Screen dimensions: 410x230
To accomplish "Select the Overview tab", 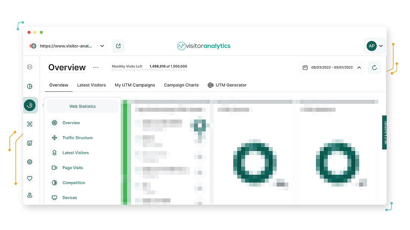I will (x=59, y=85).
